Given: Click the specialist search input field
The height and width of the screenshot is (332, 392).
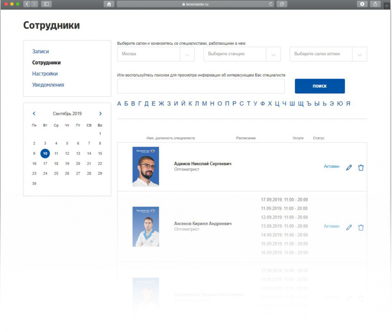Looking at the screenshot, I should (201, 86).
